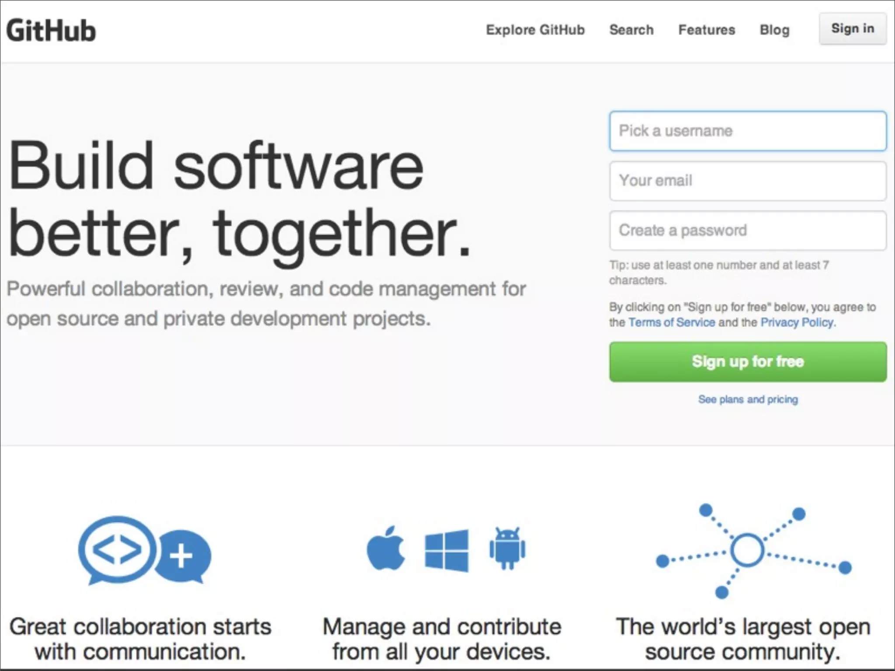Click the green Sign up for free button
This screenshot has height=671, width=895.
pos(748,362)
